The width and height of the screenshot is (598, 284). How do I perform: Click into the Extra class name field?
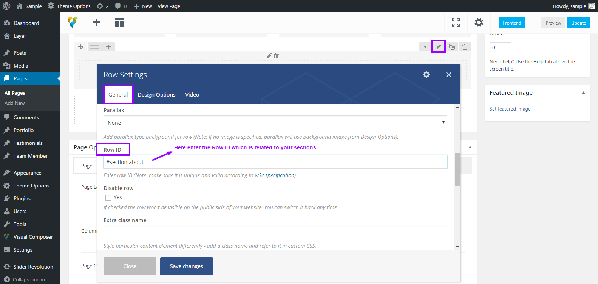pos(275,232)
